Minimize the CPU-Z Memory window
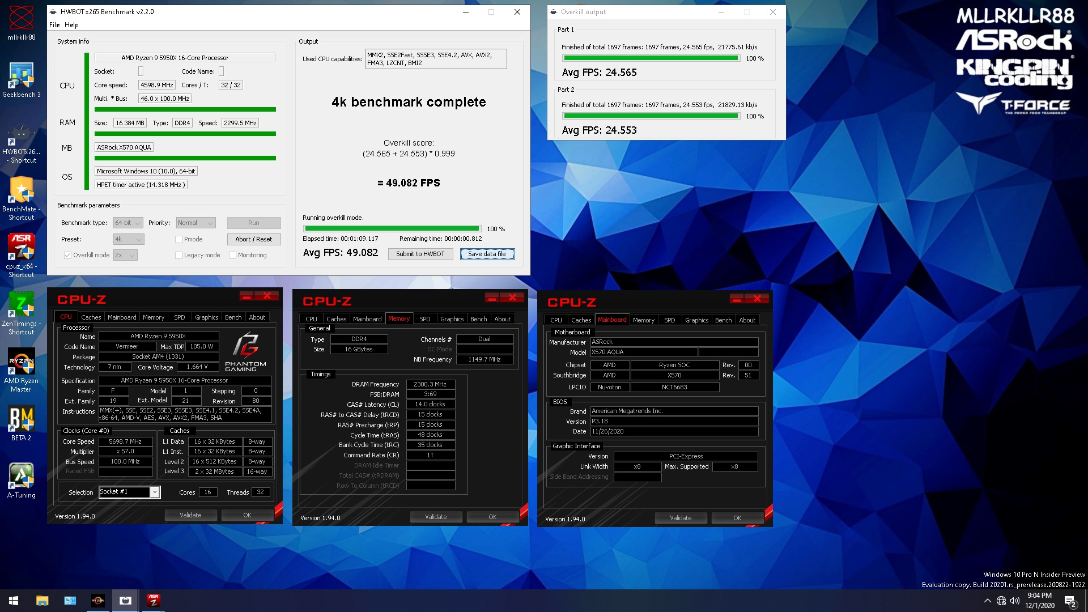Screen dimensions: 1088x612 (491, 297)
